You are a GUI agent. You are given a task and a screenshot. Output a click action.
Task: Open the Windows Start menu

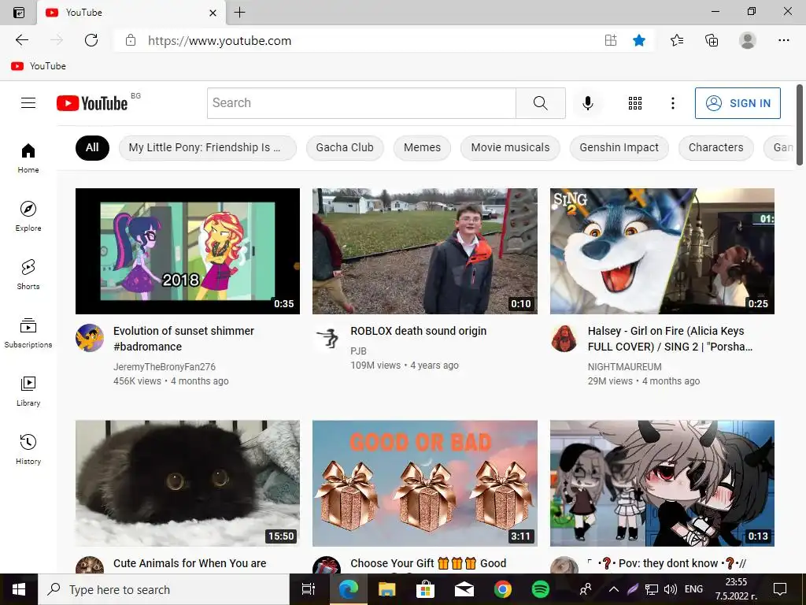click(19, 589)
